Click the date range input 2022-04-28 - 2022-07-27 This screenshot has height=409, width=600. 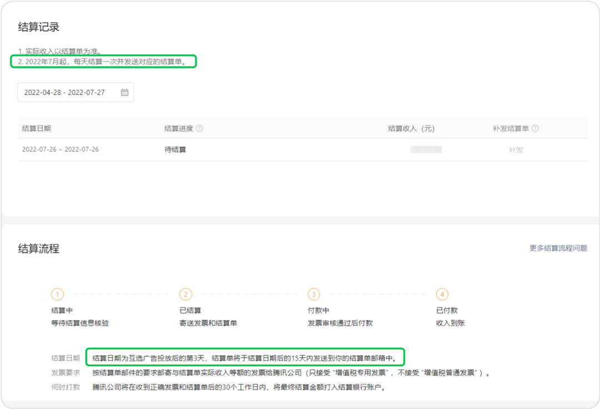[76, 92]
